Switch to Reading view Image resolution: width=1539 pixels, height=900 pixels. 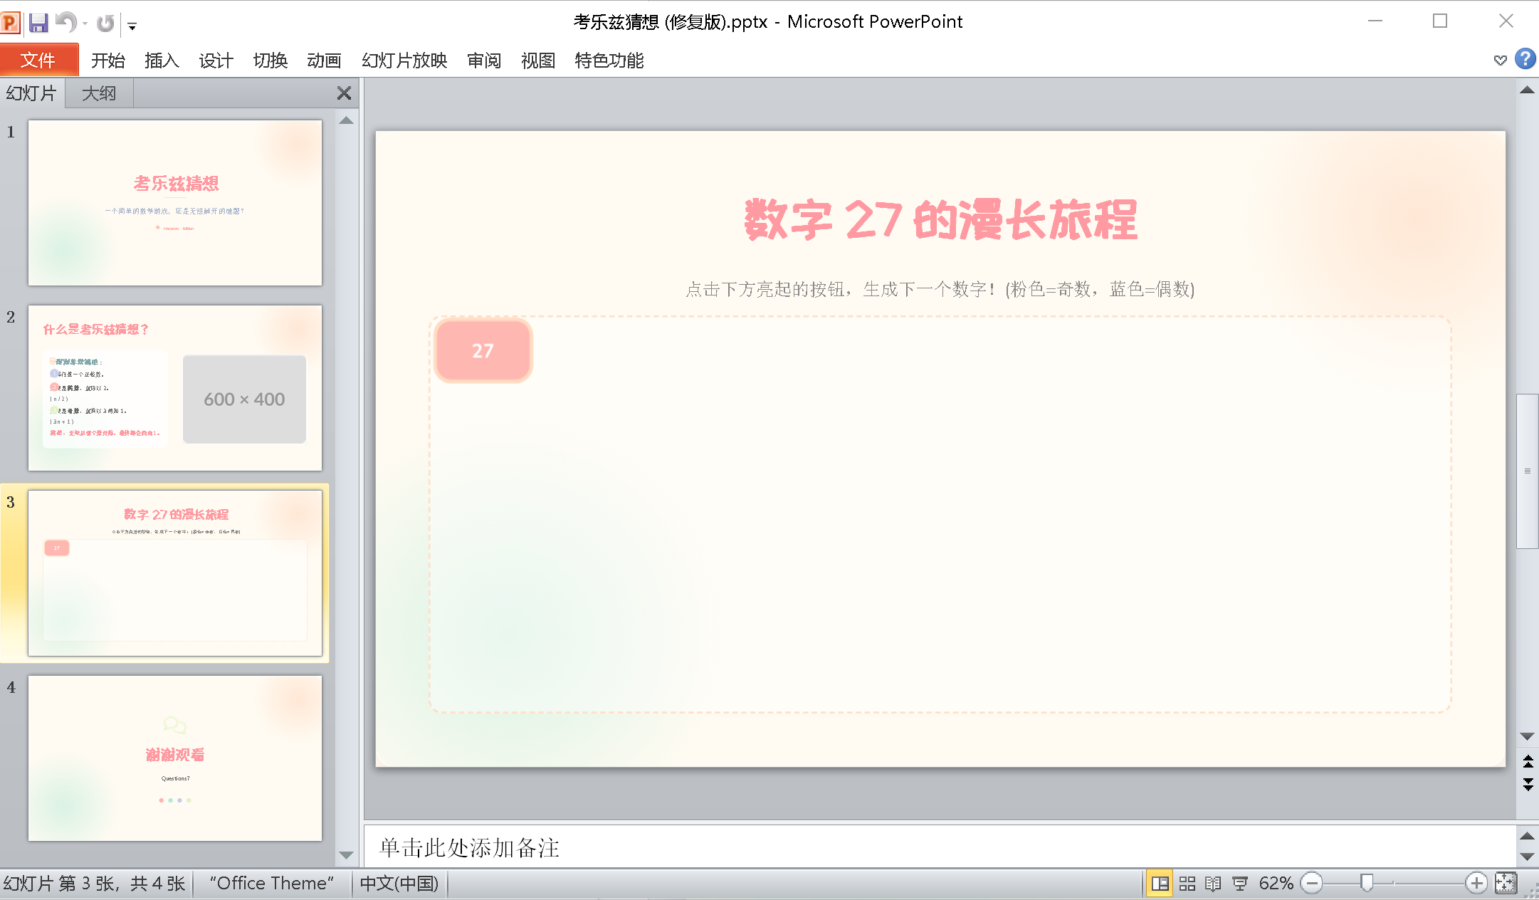pos(1213,884)
